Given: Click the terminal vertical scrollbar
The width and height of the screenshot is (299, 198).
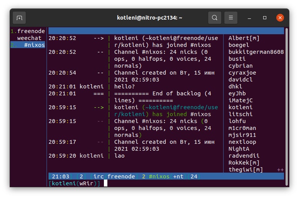Looking at the screenshot, I should click(x=286, y=107).
